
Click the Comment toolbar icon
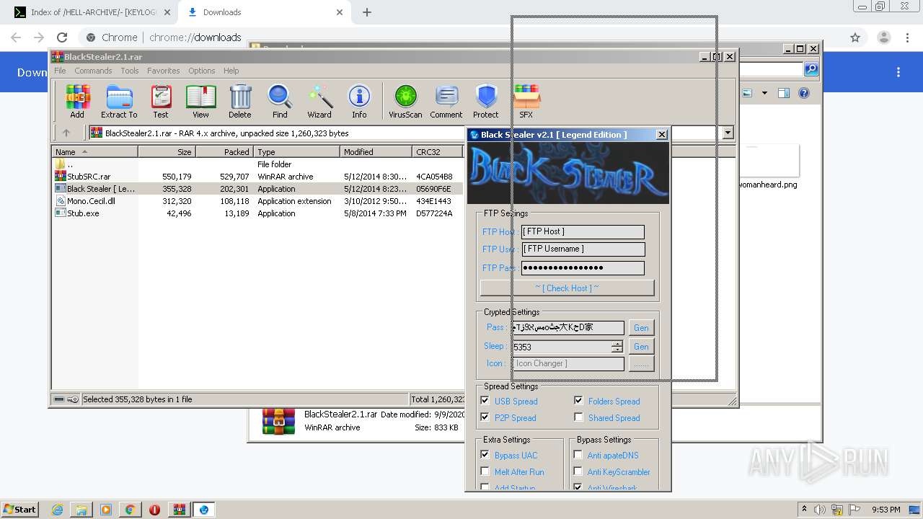pos(446,101)
